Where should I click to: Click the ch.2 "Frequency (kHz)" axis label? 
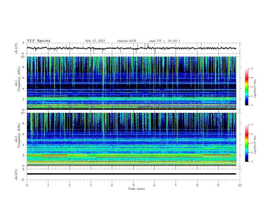coord(19,135)
